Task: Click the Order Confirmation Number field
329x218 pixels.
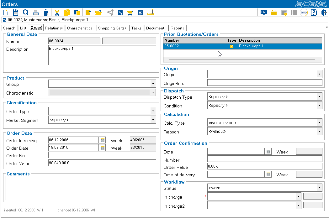Action: [x=265, y=159]
